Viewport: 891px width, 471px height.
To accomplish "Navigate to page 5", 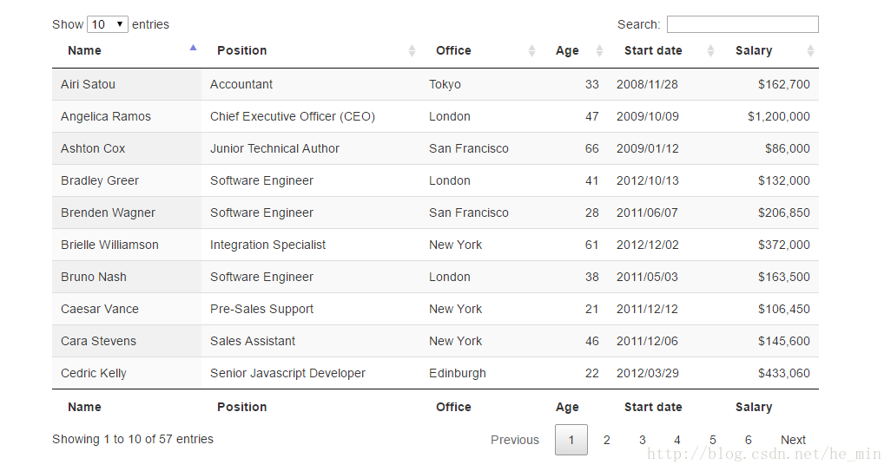I will tap(713, 440).
